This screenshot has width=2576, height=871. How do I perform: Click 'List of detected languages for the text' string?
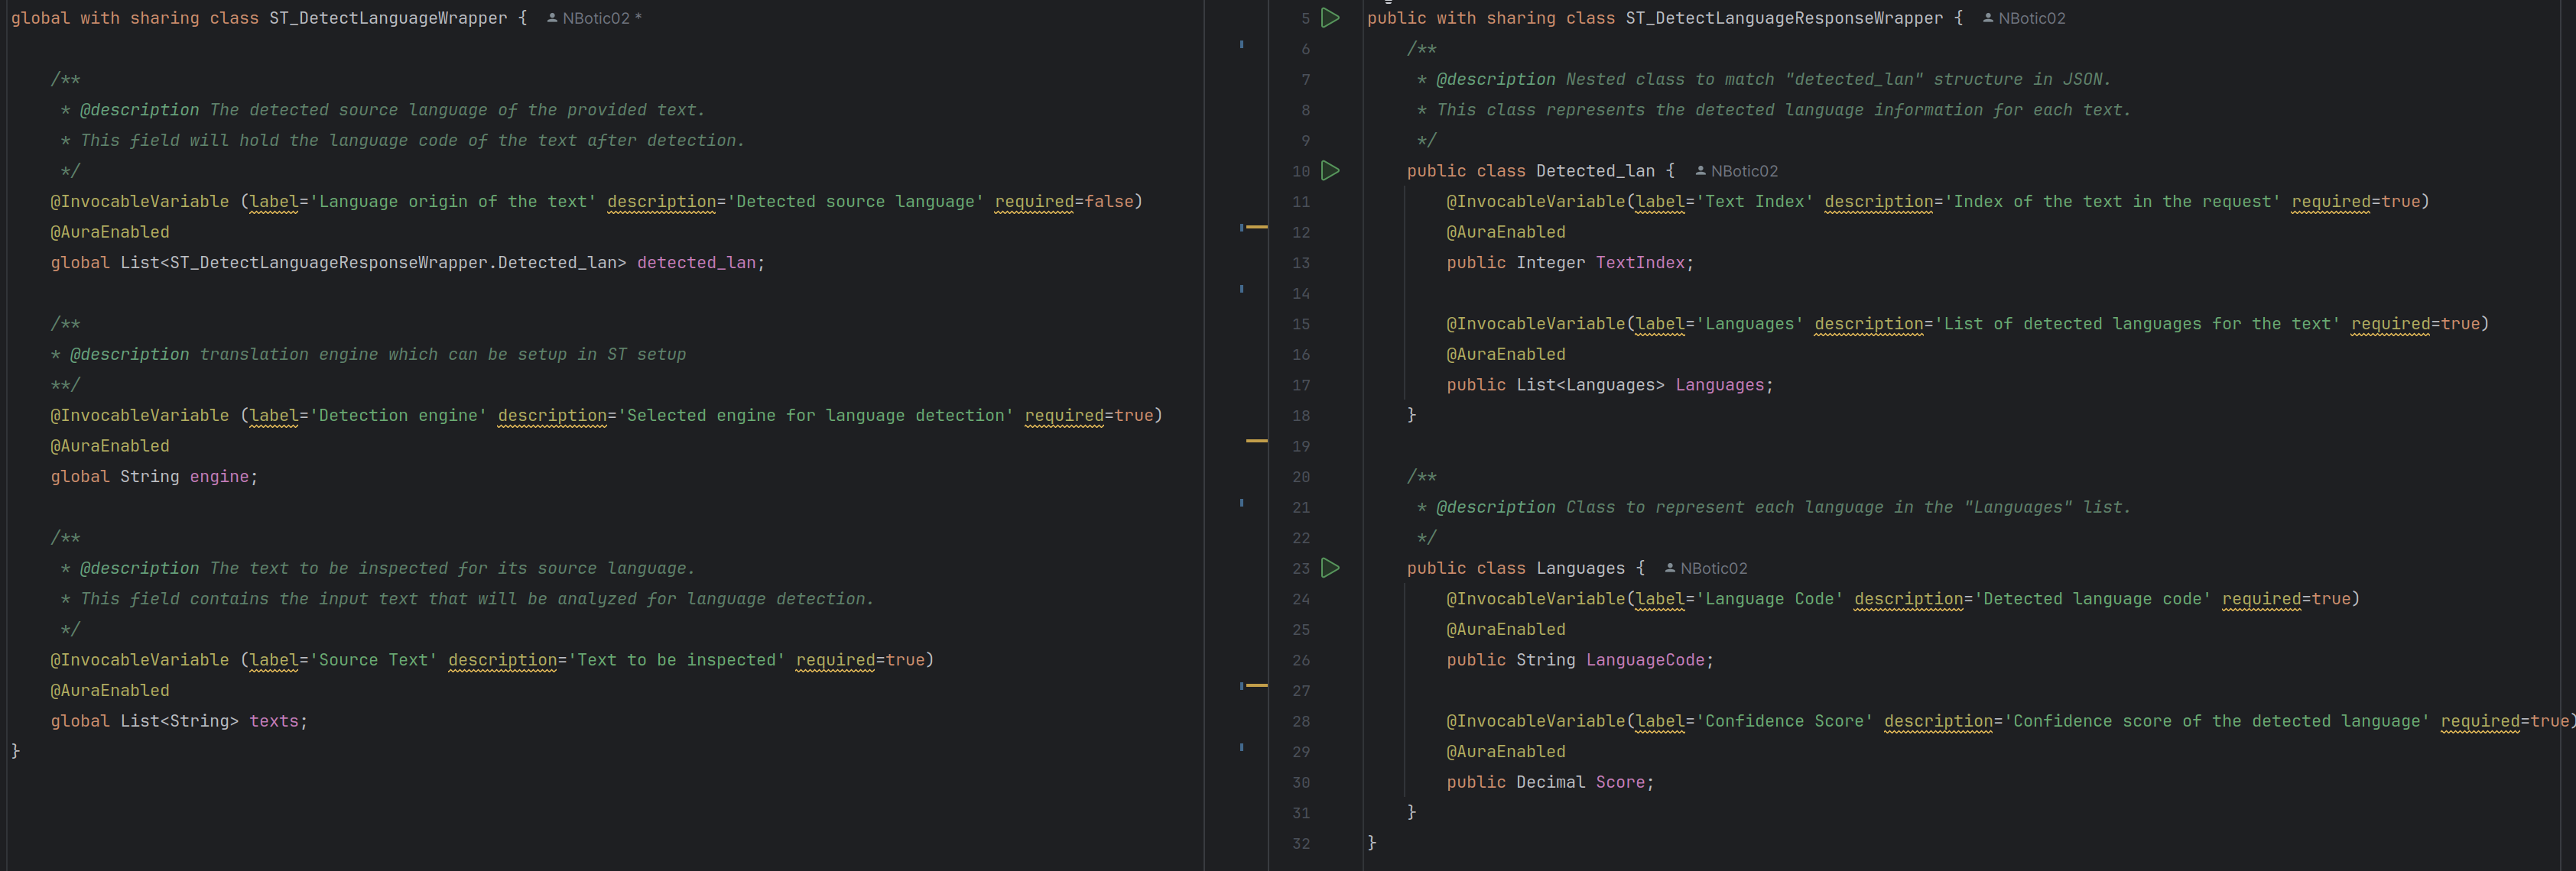[x=2138, y=324]
